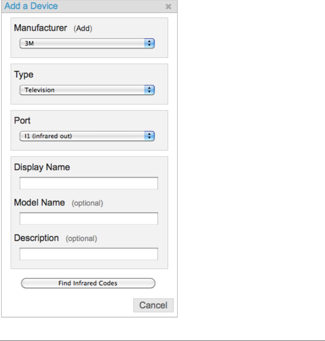Screen dimensions: 325x341
Task: Open the Manufacturer dropdown showing 3M
Action: click(x=87, y=43)
